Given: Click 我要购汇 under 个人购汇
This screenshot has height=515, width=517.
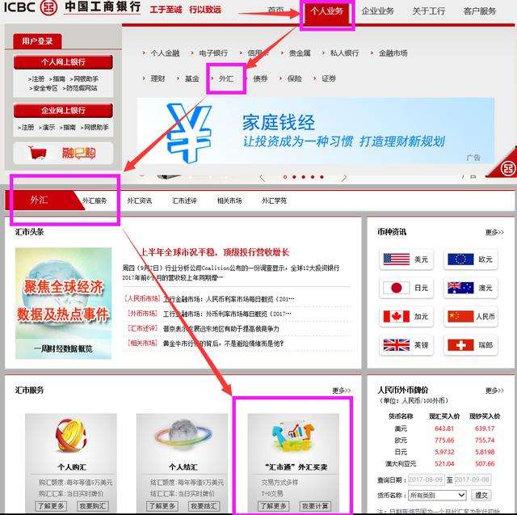Looking at the screenshot, I should (91, 506).
